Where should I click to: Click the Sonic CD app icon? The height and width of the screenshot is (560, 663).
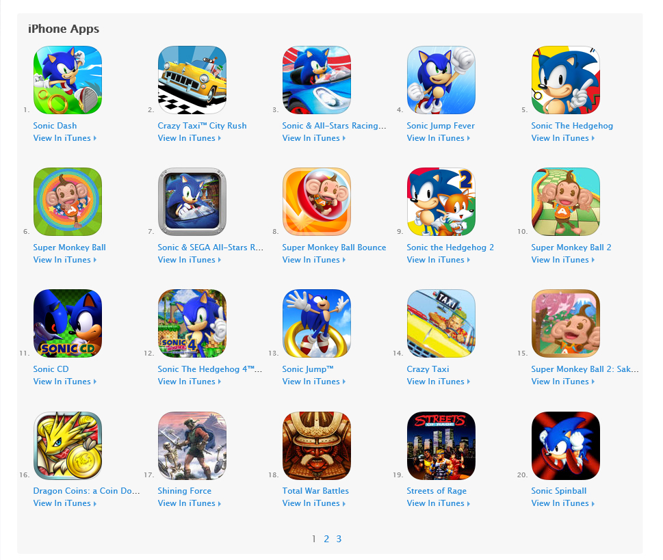pos(68,323)
